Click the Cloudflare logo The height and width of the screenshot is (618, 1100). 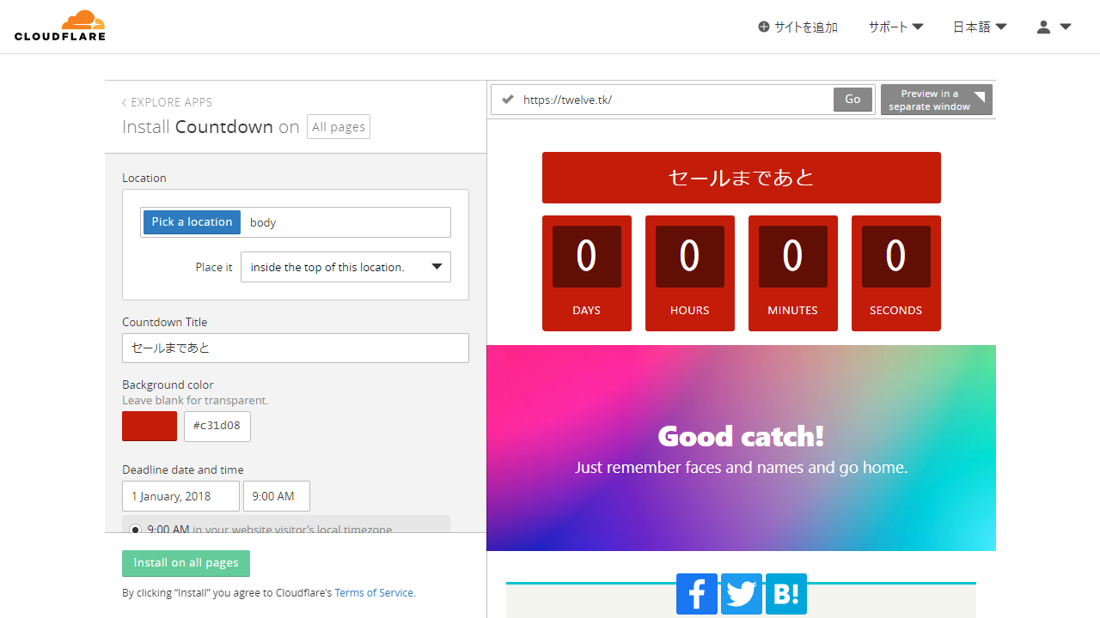[59, 26]
